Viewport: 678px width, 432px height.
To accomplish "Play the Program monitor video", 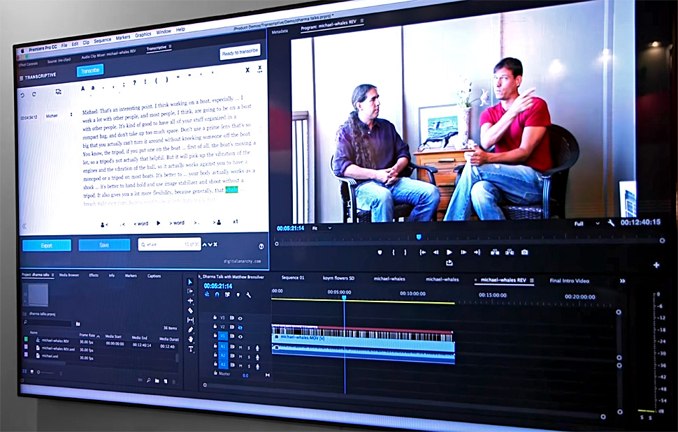I will (x=449, y=253).
